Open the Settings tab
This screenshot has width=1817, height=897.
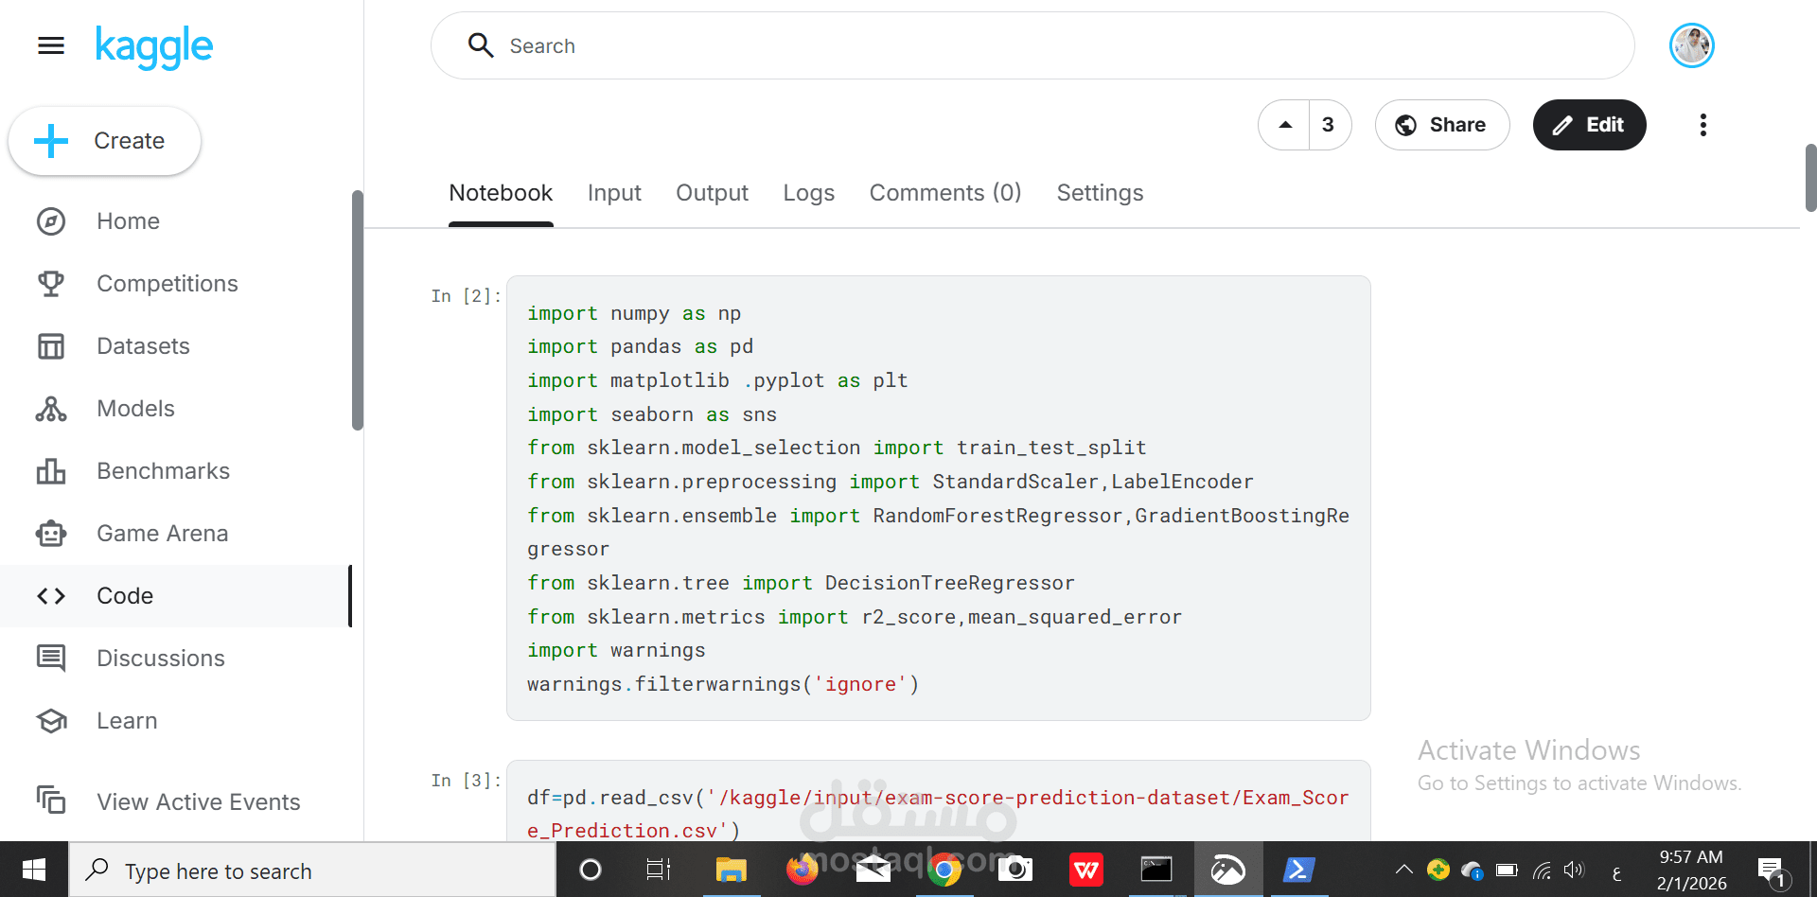click(x=1100, y=193)
